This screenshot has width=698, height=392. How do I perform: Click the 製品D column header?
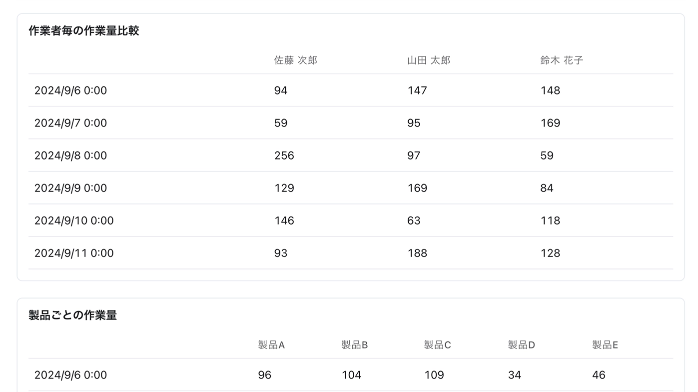click(522, 345)
